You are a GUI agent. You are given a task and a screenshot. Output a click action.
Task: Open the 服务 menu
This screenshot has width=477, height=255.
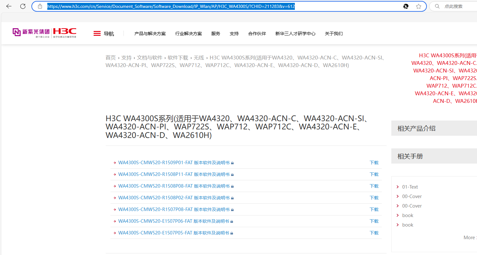[x=216, y=34]
